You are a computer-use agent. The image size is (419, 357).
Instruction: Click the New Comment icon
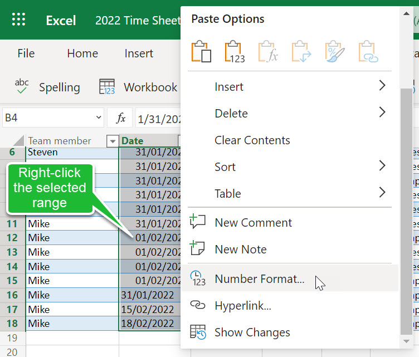point(197,222)
